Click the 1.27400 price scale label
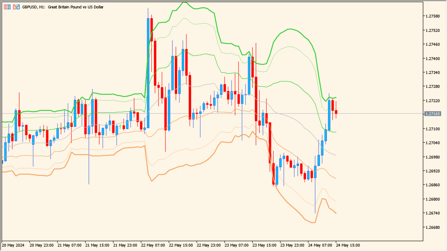This screenshot has height=251, width=447. click(433, 58)
